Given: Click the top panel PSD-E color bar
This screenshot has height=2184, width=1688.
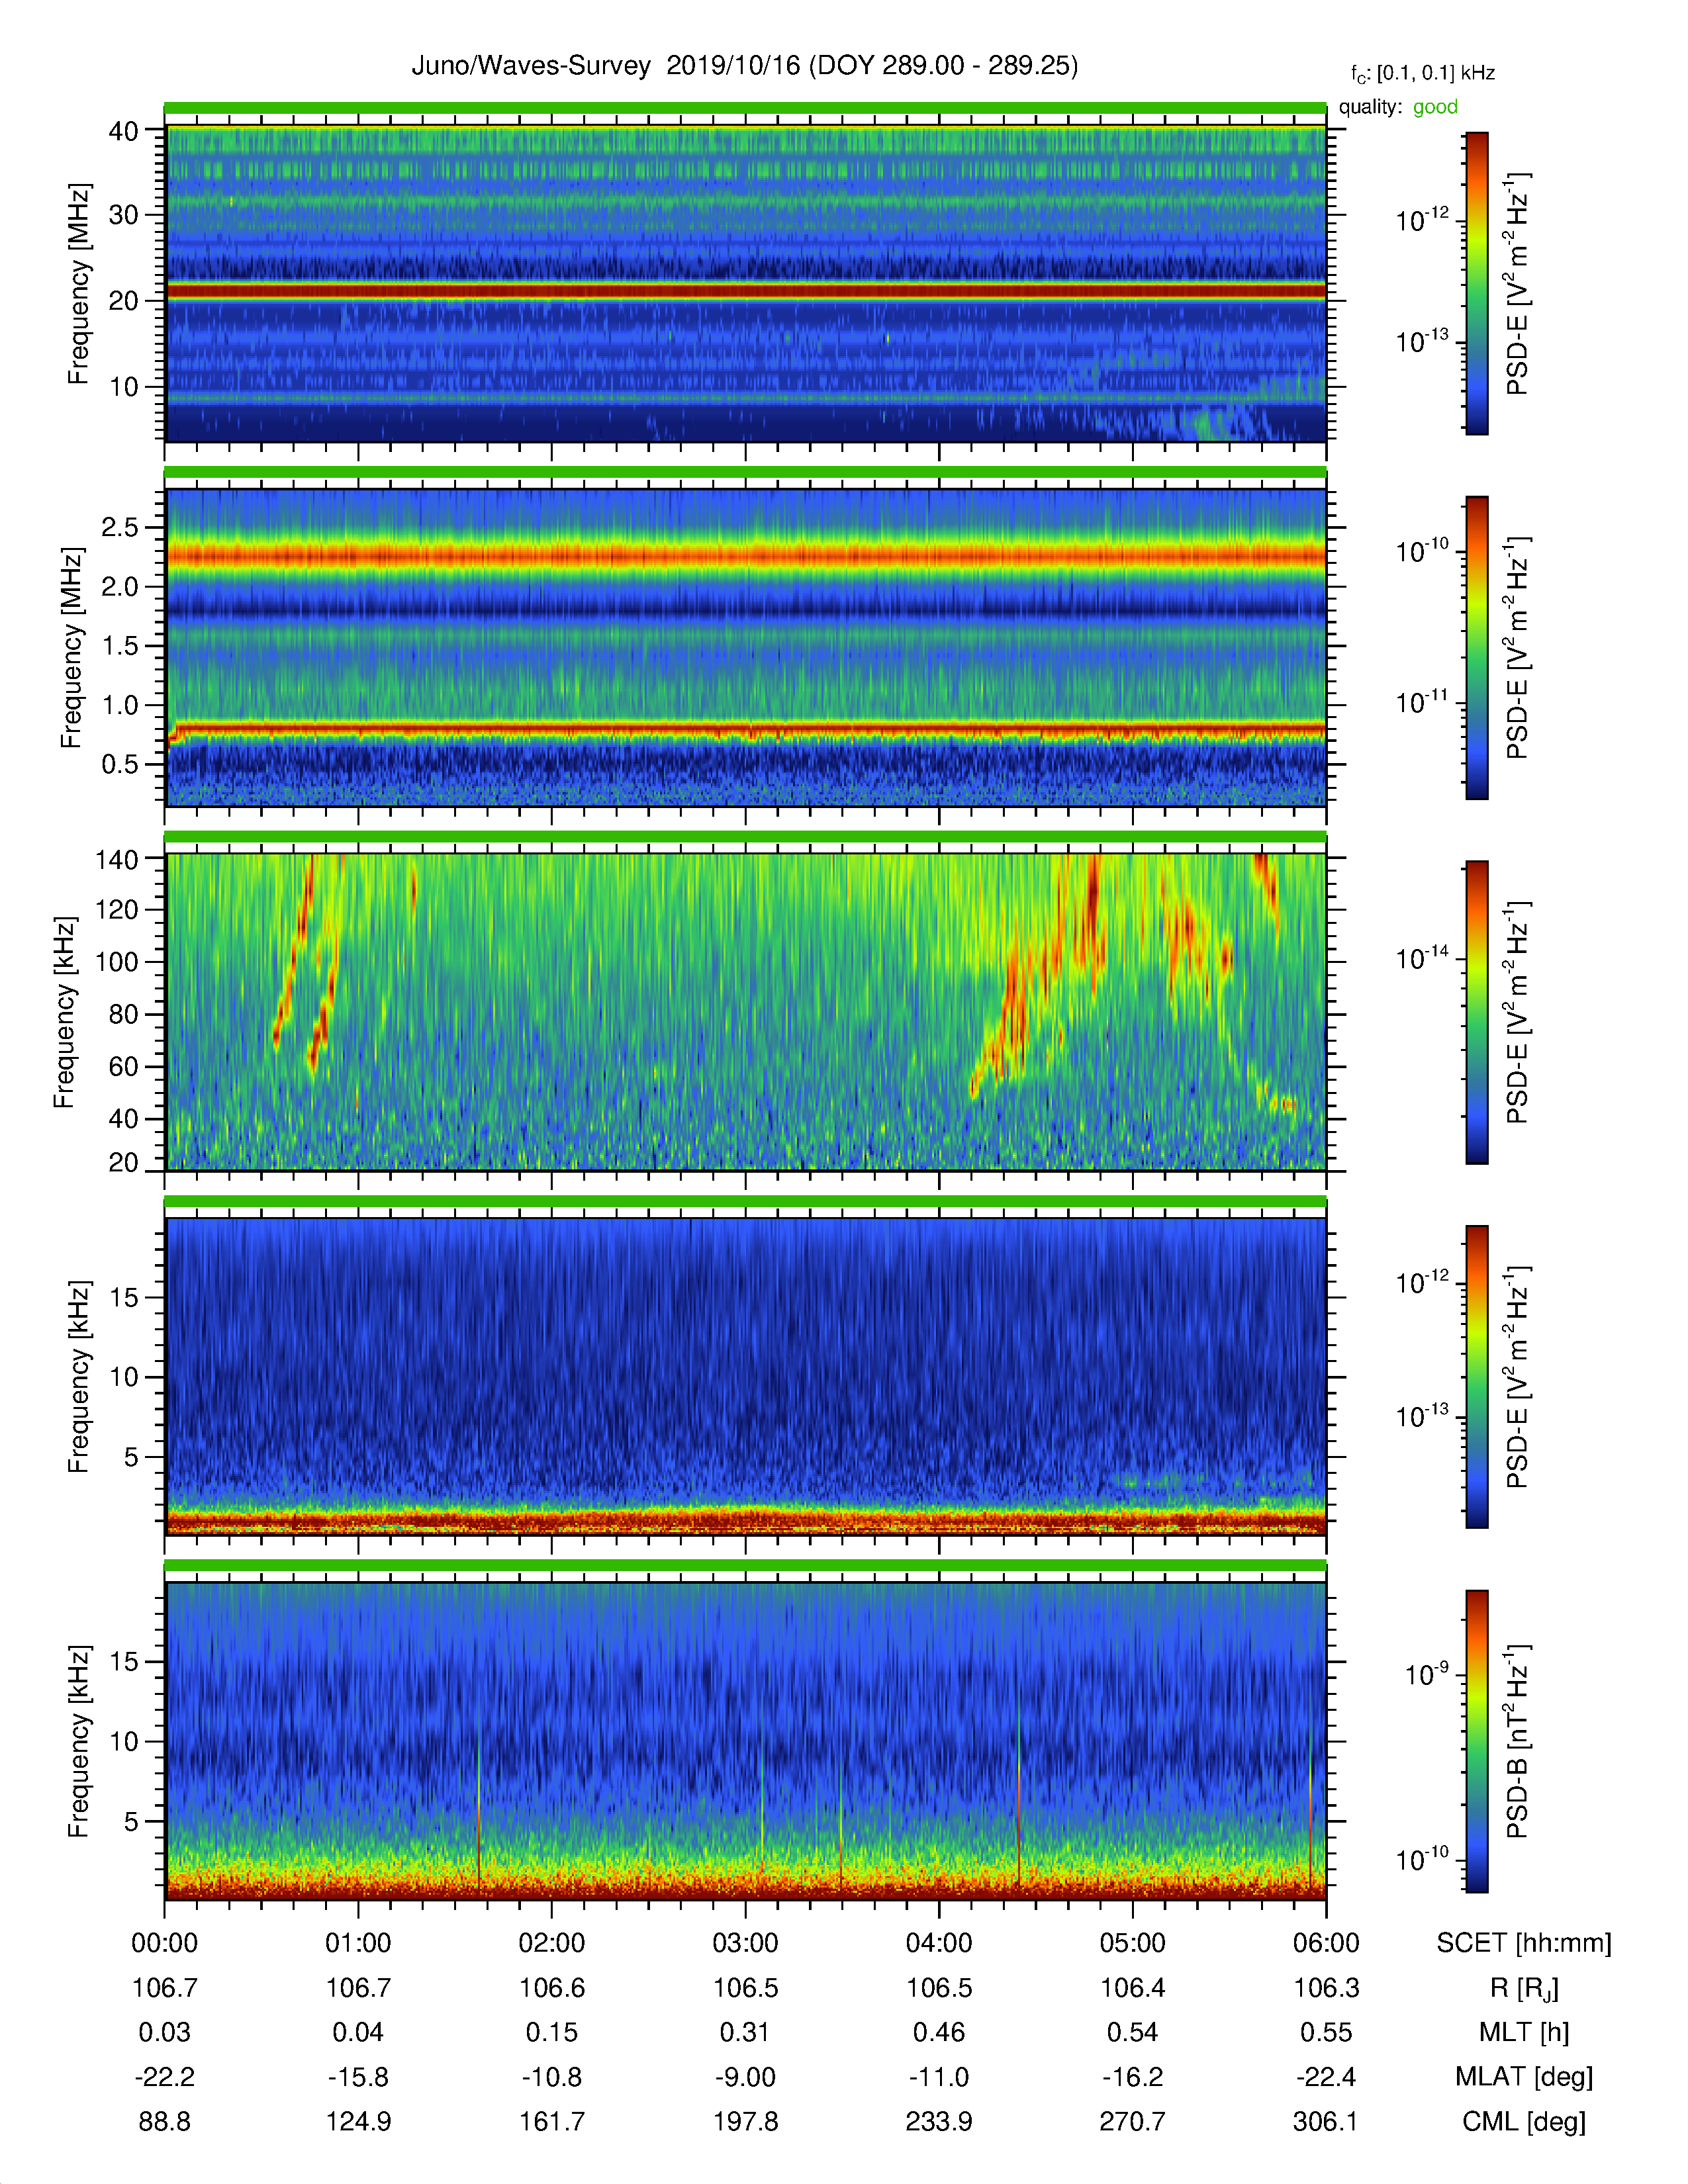Looking at the screenshot, I should click(1476, 283).
